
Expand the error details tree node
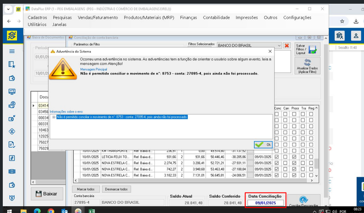[x=54, y=117]
